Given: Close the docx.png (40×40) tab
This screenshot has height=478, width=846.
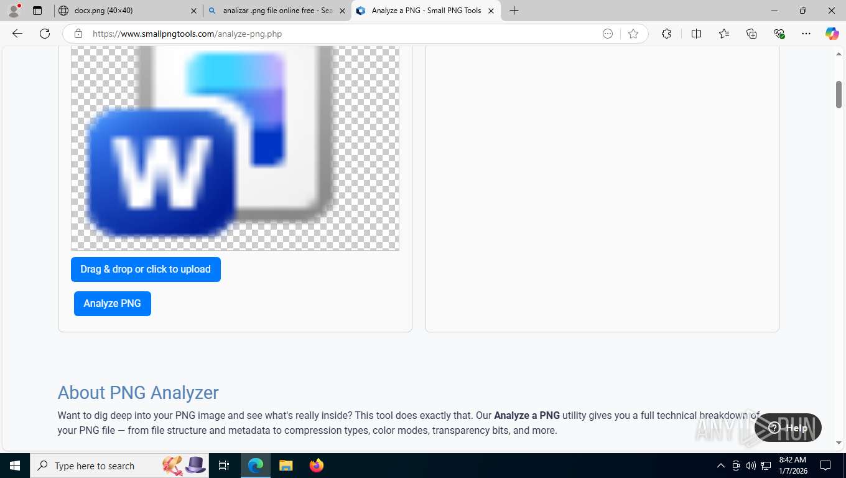Looking at the screenshot, I should [x=193, y=11].
